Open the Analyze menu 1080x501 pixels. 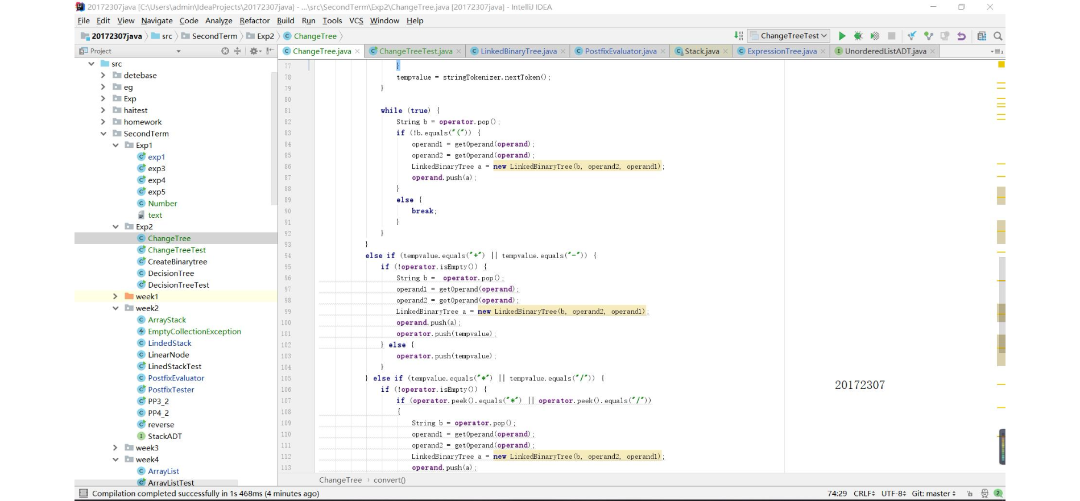pos(218,20)
